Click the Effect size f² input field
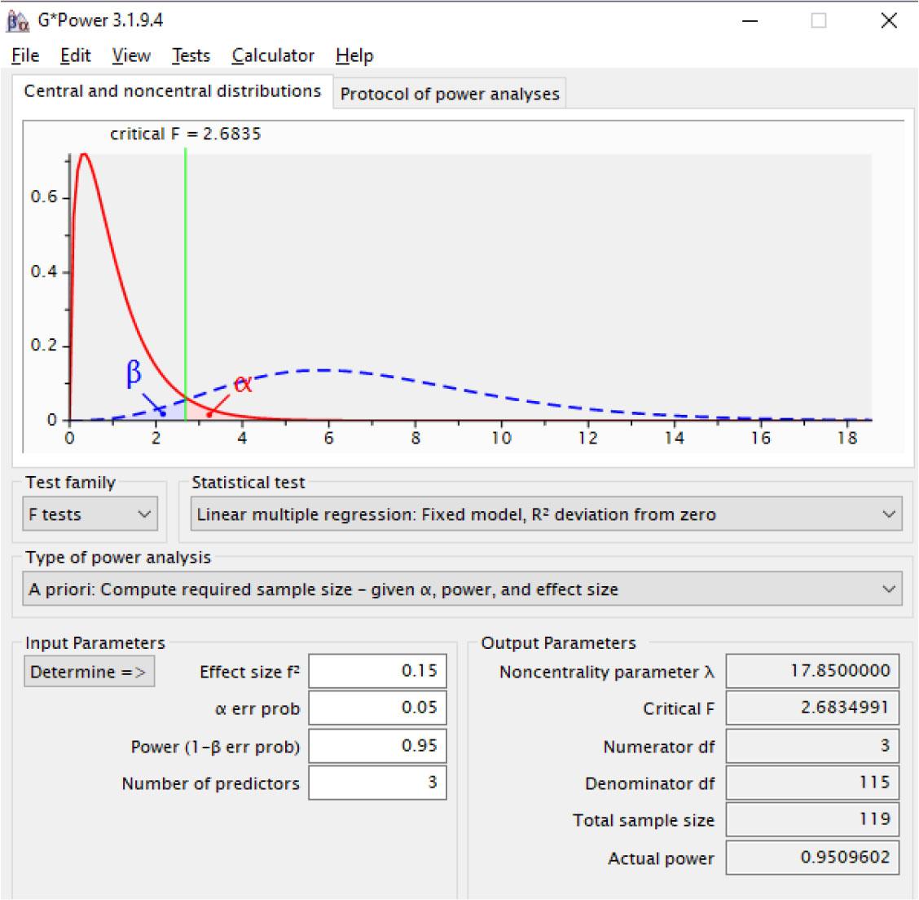Screen dimensions: 919x900 (377, 671)
